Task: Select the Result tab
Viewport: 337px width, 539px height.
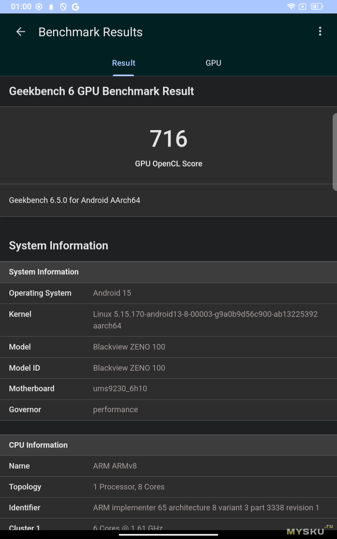Action: [x=123, y=63]
